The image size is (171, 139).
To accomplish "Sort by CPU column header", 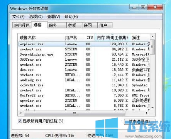I will [x=90, y=38].
